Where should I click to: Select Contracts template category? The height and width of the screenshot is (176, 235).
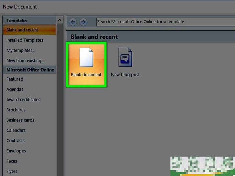(15, 141)
